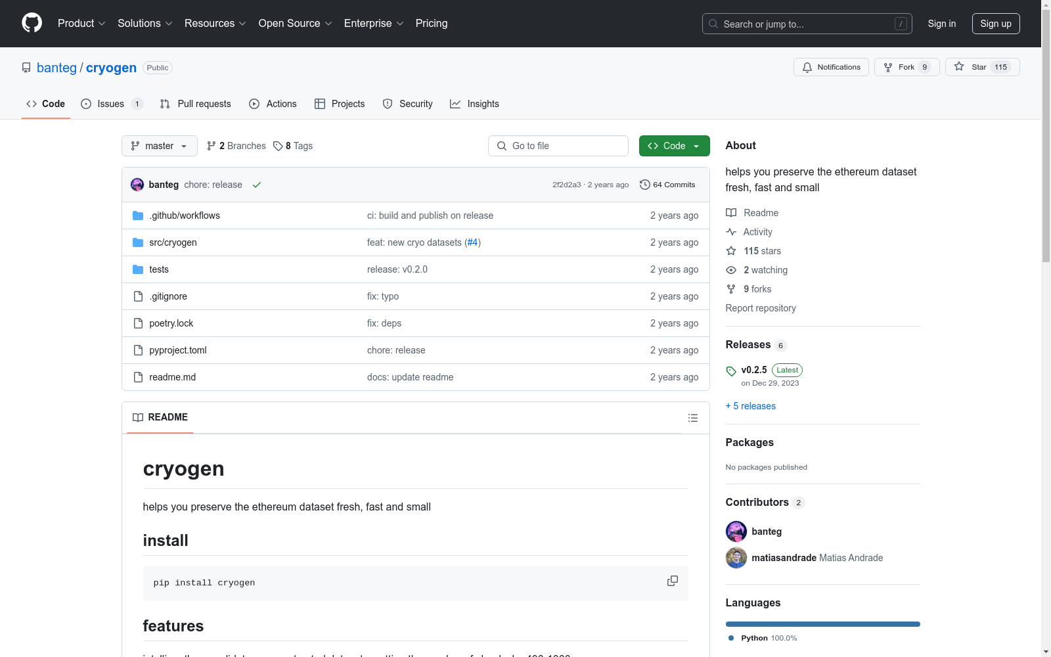Click banteg's contributor avatar

(x=736, y=532)
